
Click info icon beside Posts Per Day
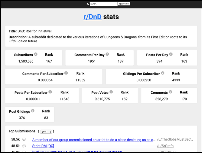(171, 54)
